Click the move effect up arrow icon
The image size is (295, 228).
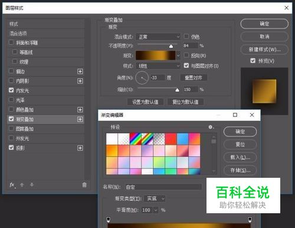click(22, 185)
